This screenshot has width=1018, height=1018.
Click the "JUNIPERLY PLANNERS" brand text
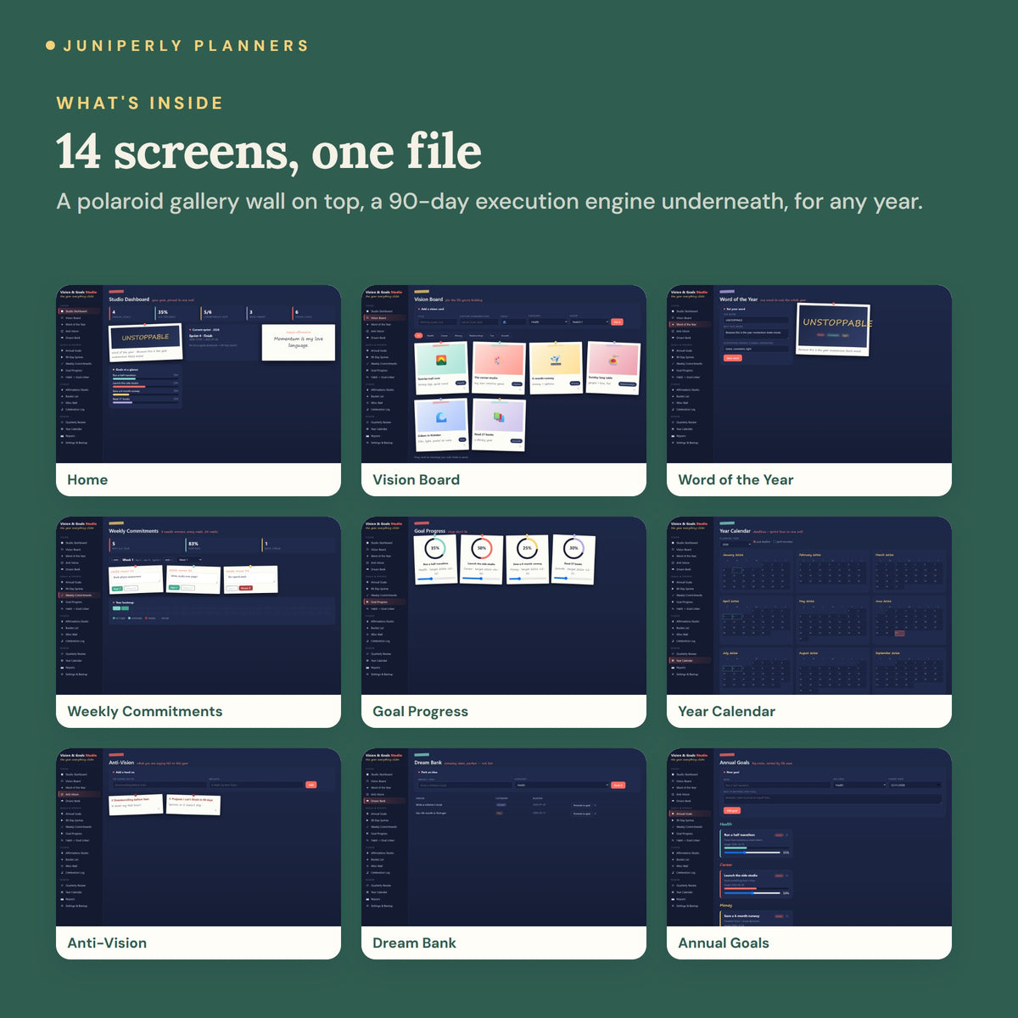pos(186,46)
